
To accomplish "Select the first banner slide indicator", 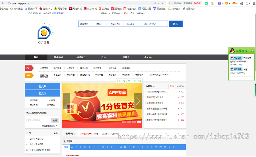I will coord(124,122).
